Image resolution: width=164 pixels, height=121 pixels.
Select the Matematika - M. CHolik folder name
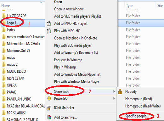tap(24, 44)
